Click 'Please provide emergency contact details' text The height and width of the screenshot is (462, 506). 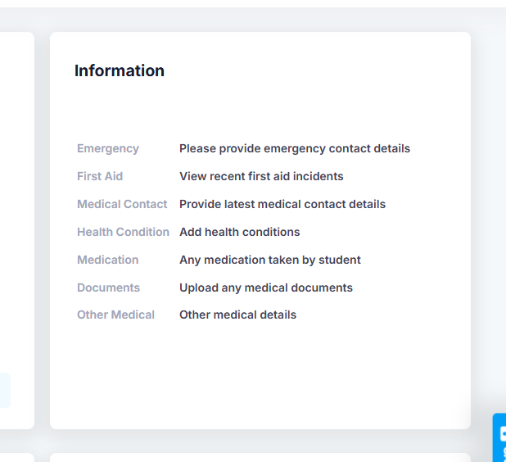[295, 148]
